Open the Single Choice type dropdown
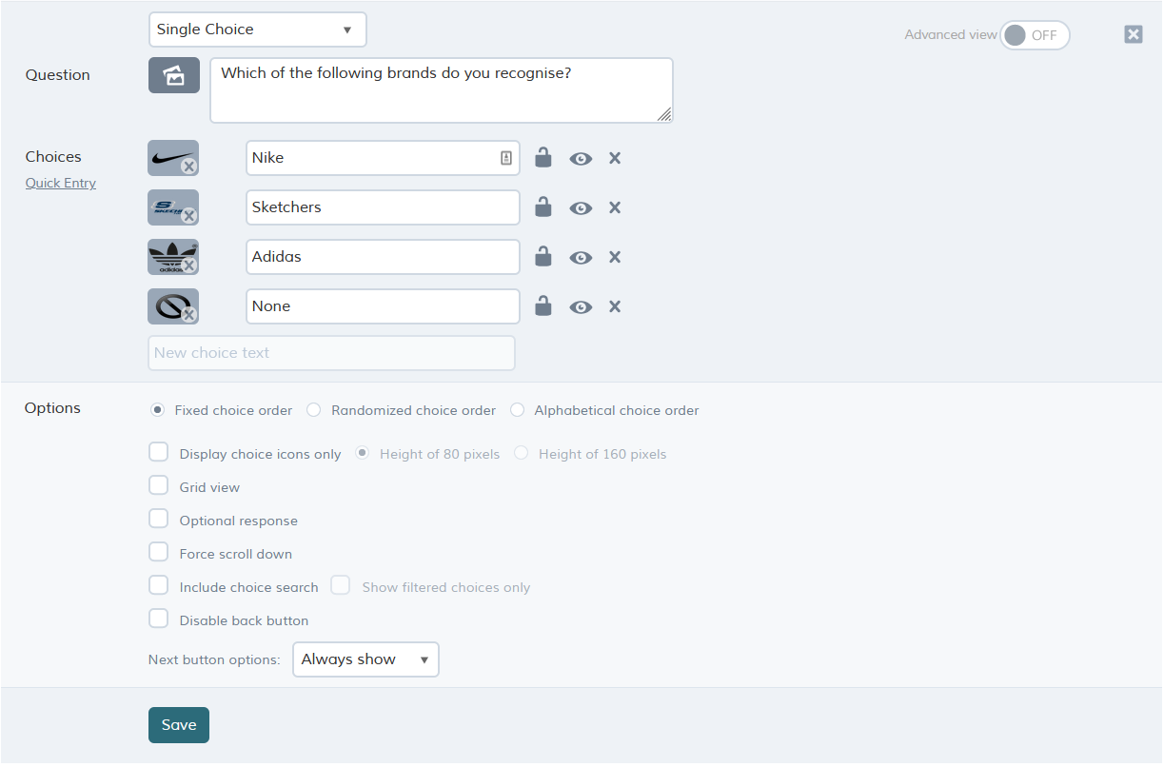Viewport: 1164px width, 767px height. pos(258,29)
